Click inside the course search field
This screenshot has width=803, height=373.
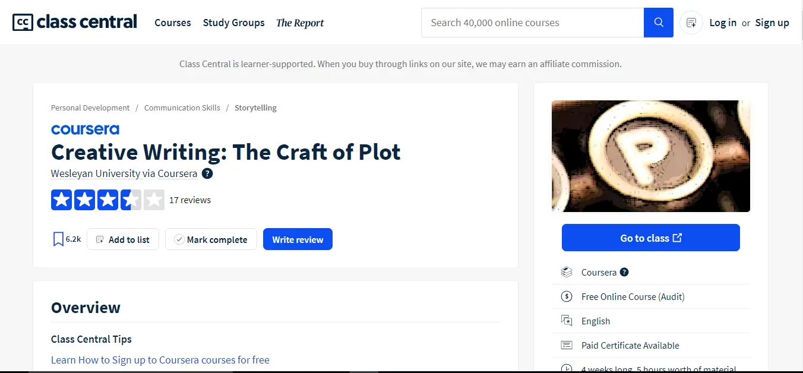(532, 22)
